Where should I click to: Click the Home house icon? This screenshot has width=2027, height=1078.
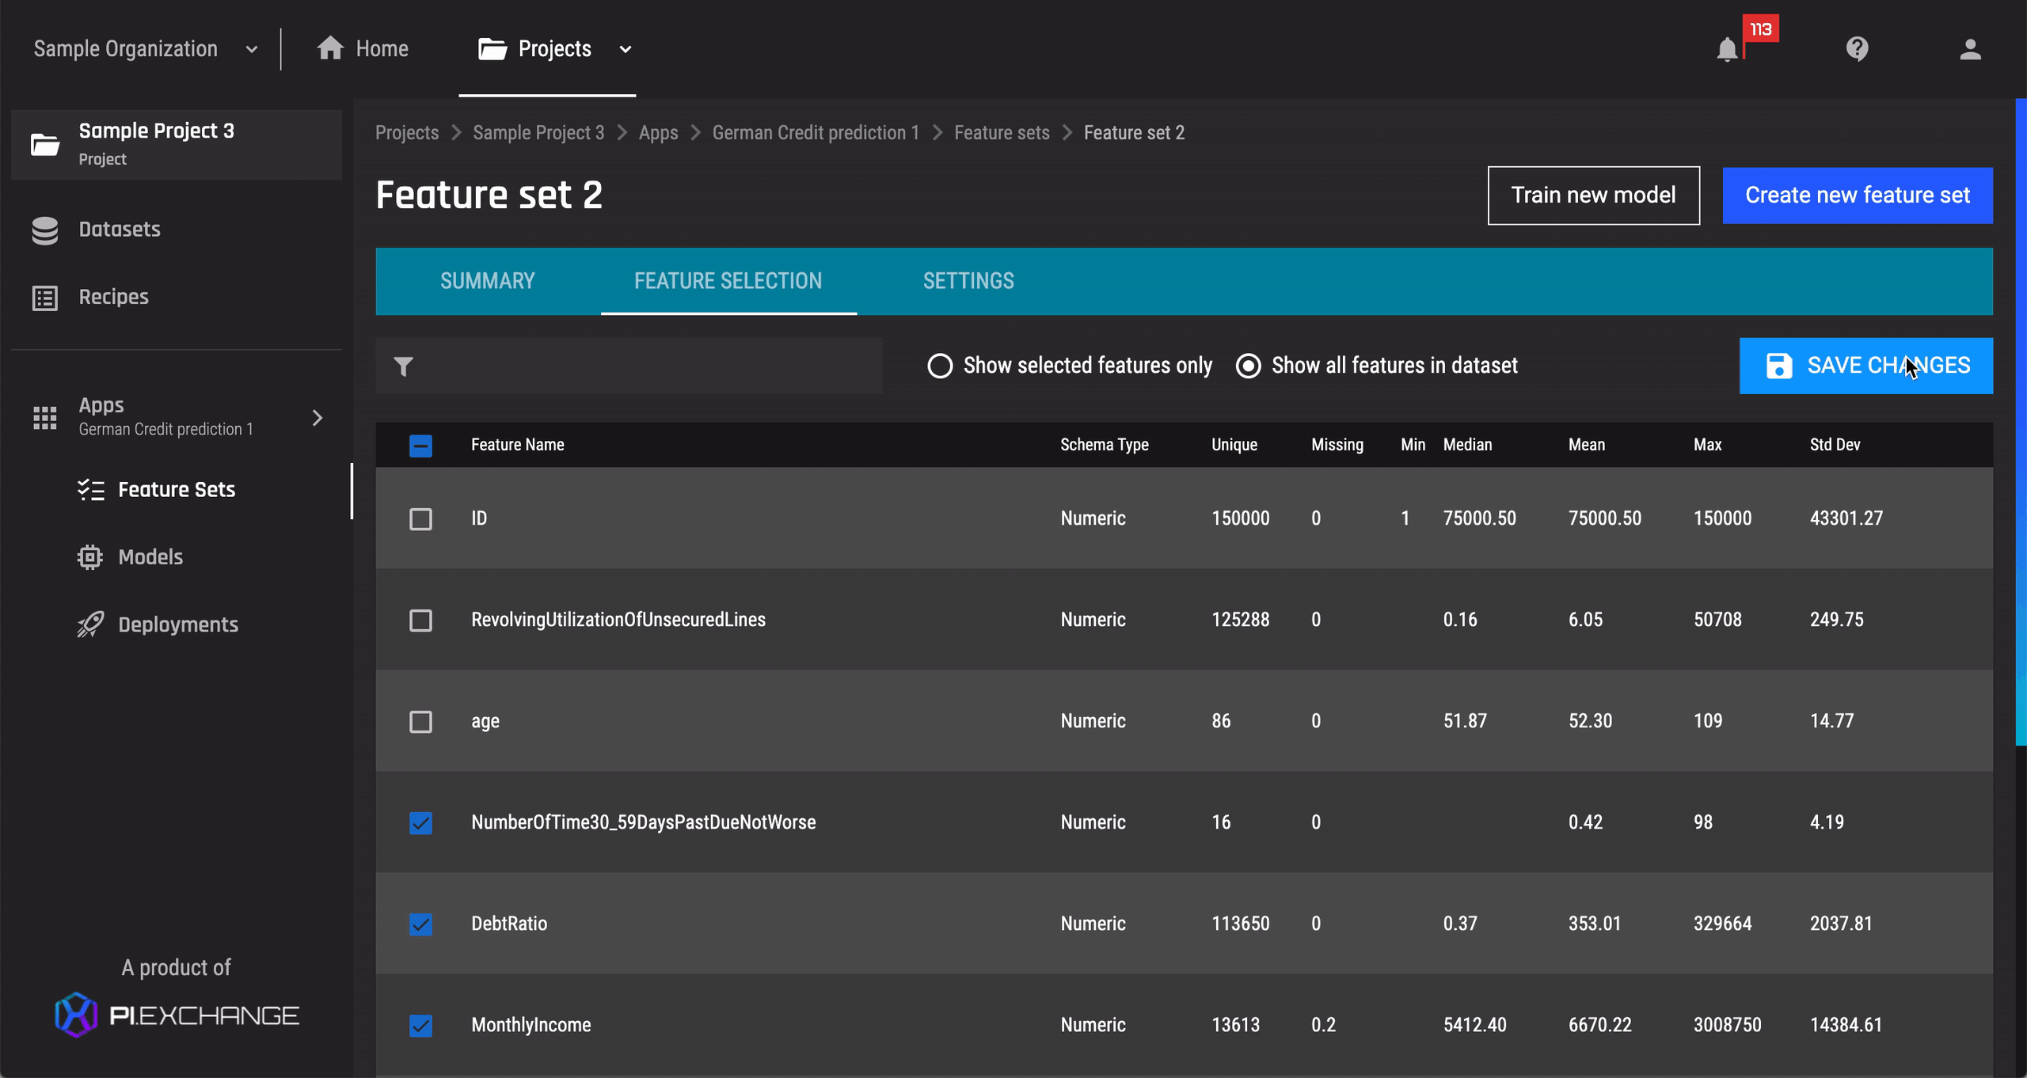[330, 48]
